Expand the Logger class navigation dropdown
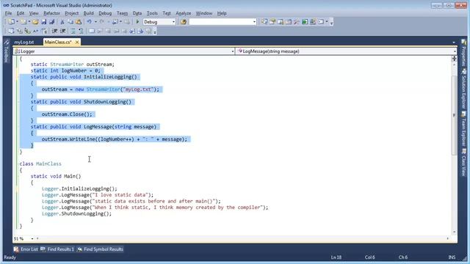The width and height of the screenshot is (470, 264). coord(233,51)
